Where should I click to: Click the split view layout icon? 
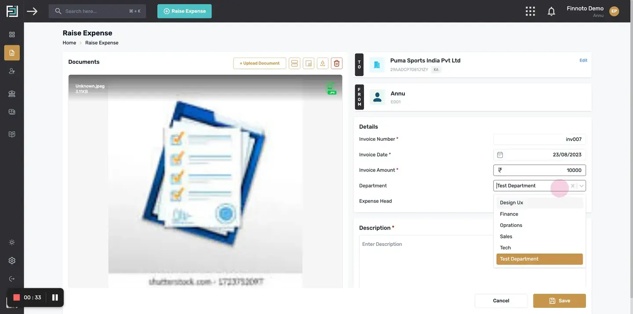point(295,63)
